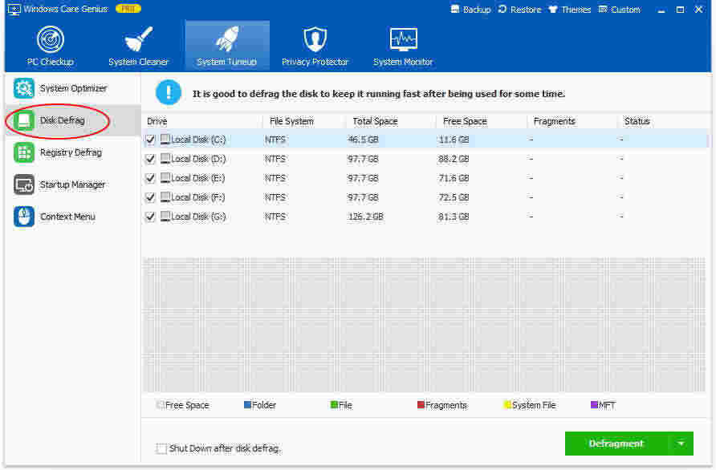Click the 88.2 GB free space cell

click(454, 159)
